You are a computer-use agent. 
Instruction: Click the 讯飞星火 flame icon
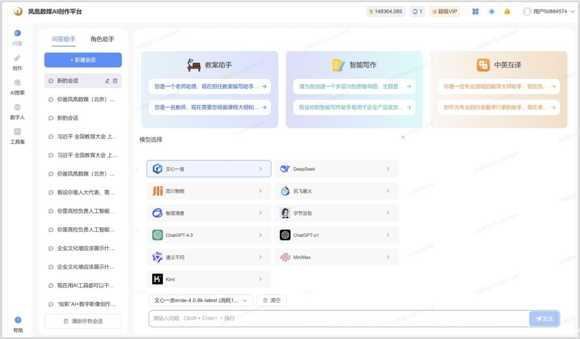pos(285,191)
